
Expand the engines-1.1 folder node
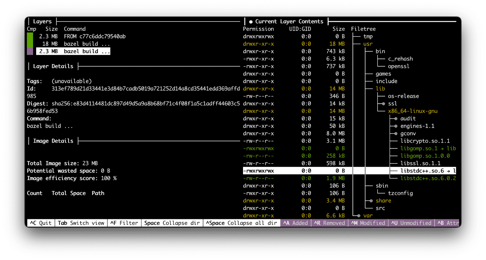[x=396, y=126]
